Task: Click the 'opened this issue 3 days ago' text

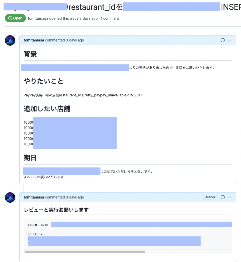Action: (x=73, y=18)
